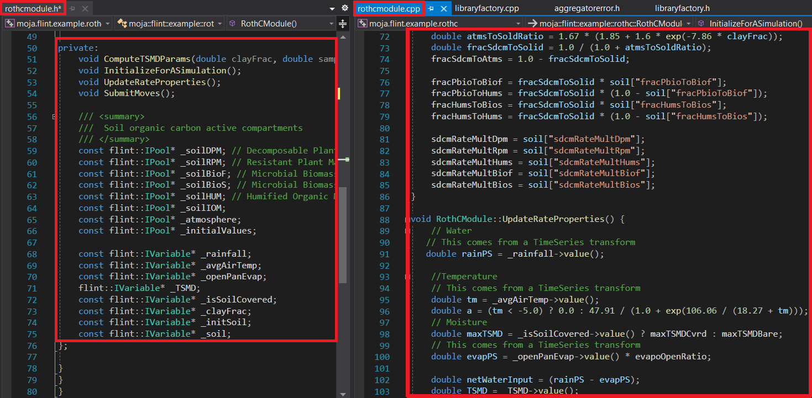This screenshot has width=812, height=398.
Task: Click the '_soilBioF' variable on line 61
Action: point(206,174)
